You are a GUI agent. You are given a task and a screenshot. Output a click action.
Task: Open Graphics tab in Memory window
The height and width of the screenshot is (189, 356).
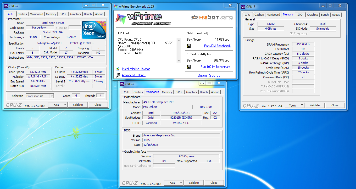[313, 15]
